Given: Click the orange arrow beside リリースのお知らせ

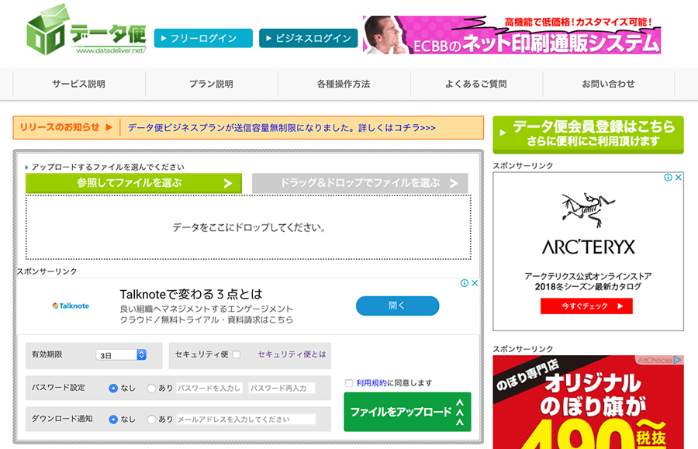Looking at the screenshot, I should [109, 127].
